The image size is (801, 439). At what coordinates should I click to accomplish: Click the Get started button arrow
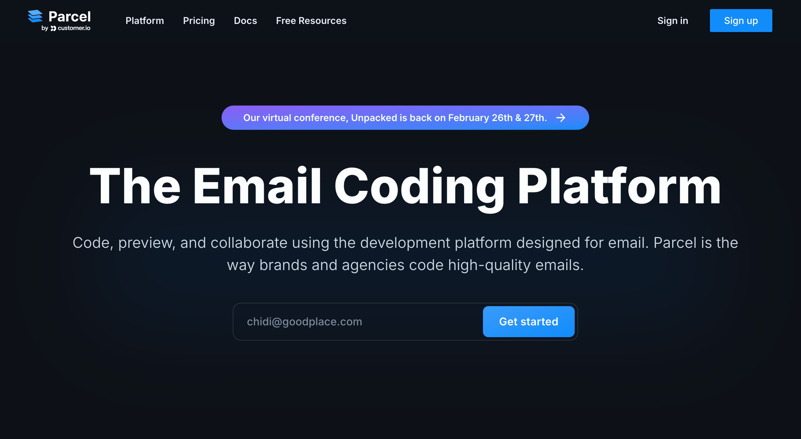528,321
